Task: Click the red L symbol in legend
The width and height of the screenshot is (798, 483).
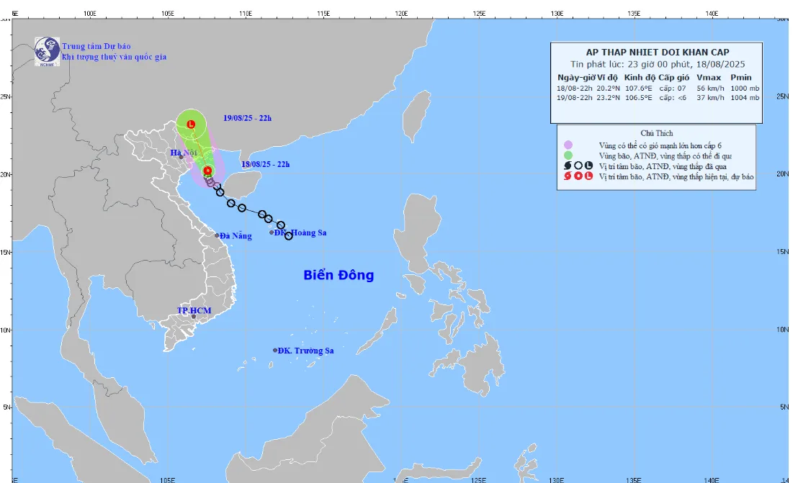Action: pos(588,176)
